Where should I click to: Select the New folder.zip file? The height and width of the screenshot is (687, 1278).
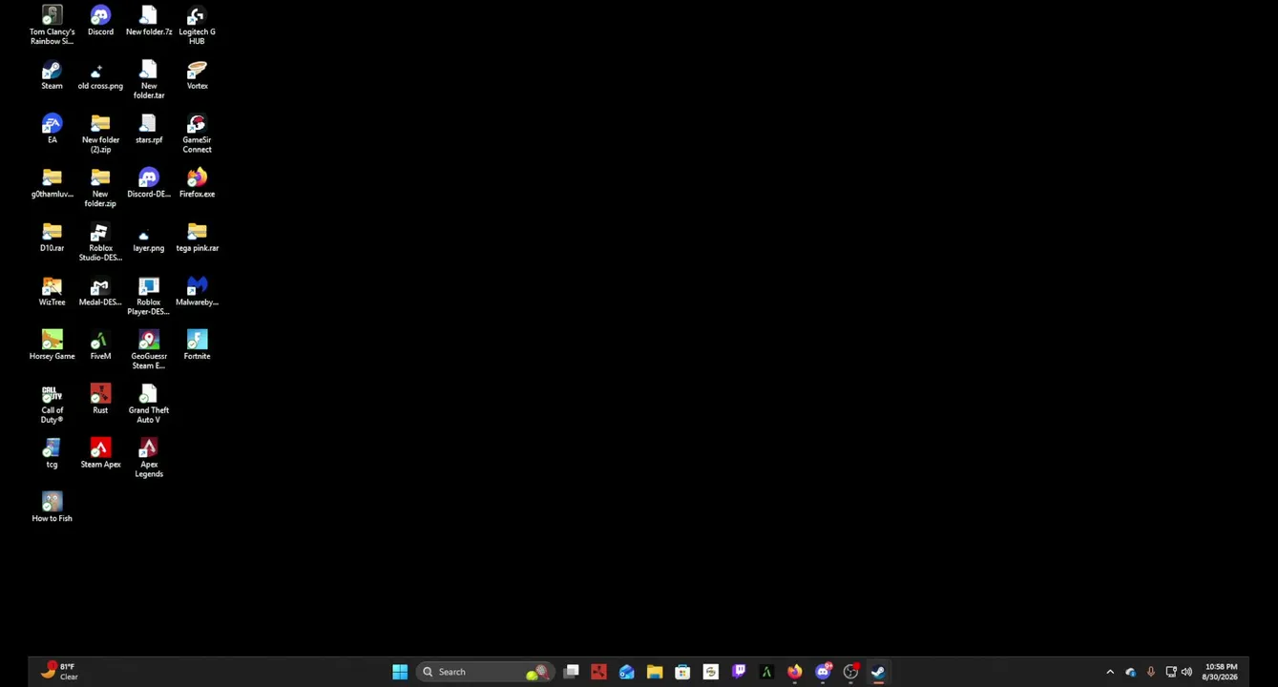click(x=100, y=188)
